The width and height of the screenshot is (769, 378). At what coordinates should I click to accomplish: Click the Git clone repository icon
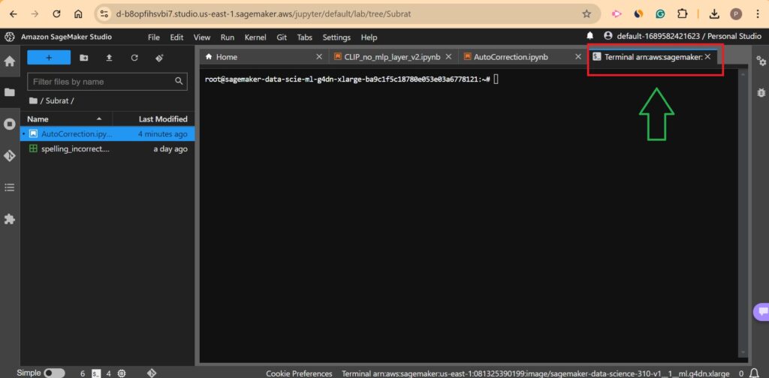click(159, 58)
